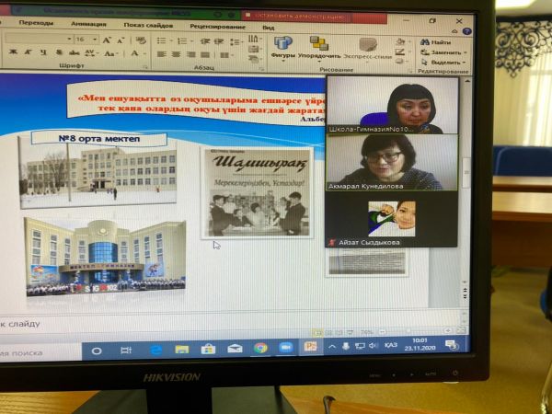
Task: Toggle bulleted list formatting
Action: click(x=161, y=40)
